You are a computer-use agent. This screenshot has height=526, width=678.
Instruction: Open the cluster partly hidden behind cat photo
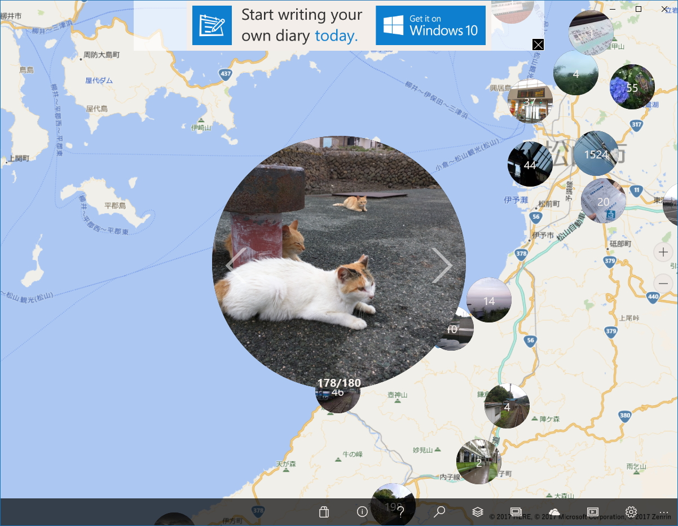[457, 333]
